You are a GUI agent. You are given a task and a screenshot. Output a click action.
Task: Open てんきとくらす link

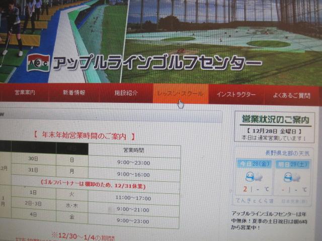255,201
